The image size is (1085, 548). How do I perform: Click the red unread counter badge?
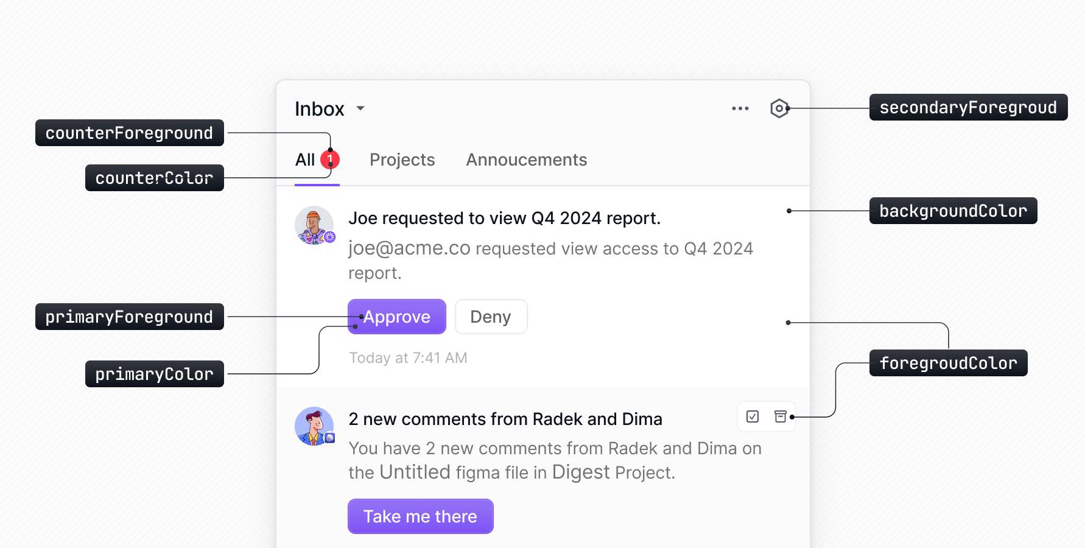pos(330,160)
